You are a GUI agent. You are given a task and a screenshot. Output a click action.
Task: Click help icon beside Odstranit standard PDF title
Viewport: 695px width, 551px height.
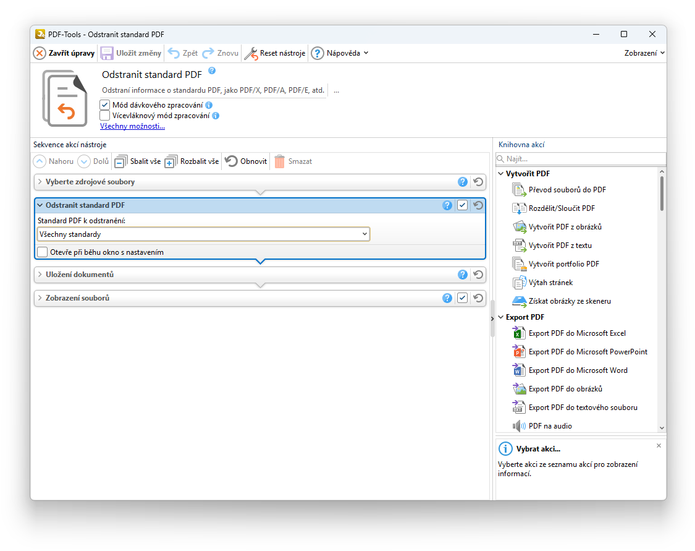pos(212,70)
